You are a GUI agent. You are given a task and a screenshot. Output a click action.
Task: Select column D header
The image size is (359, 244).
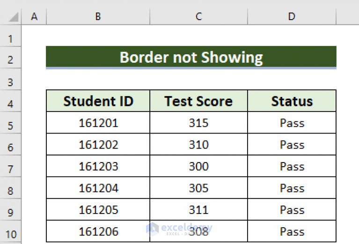point(292,16)
